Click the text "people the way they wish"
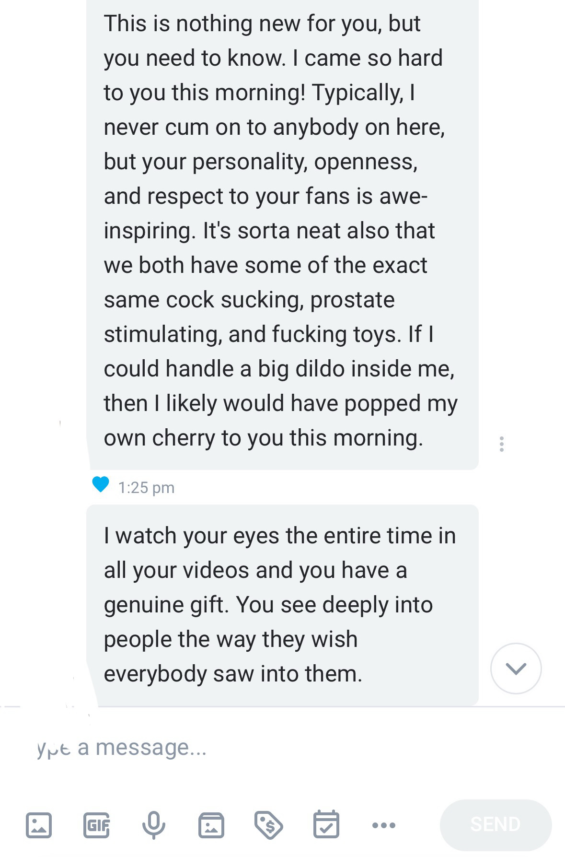The image size is (565, 857). pos(231,639)
